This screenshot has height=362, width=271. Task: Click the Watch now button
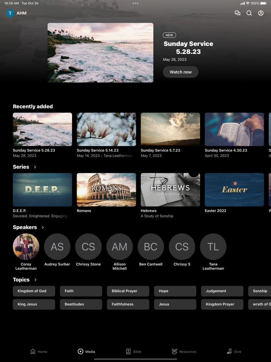(x=180, y=72)
